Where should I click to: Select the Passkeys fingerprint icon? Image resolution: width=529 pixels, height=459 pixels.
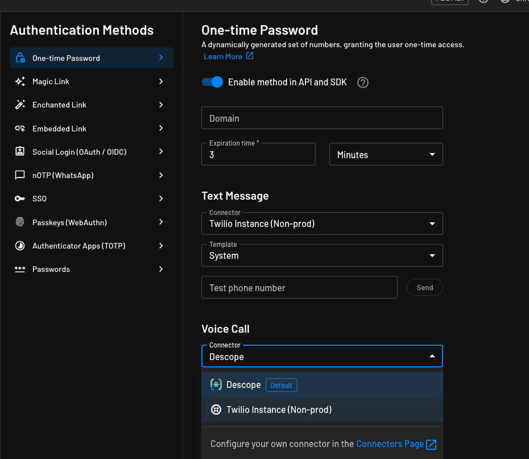pyautogui.click(x=20, y=222)
